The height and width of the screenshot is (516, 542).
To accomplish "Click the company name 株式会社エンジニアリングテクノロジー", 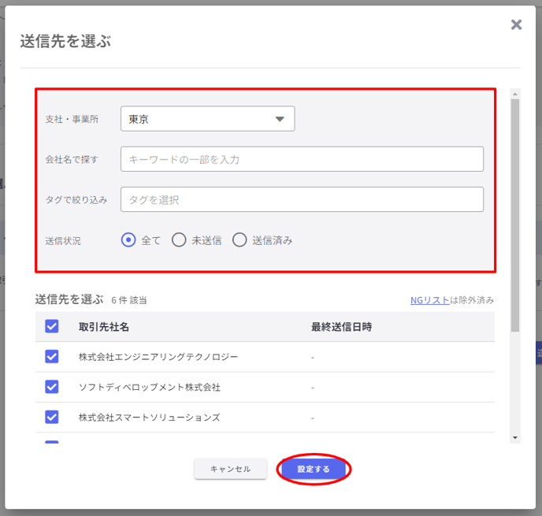I will click(158, 357).
